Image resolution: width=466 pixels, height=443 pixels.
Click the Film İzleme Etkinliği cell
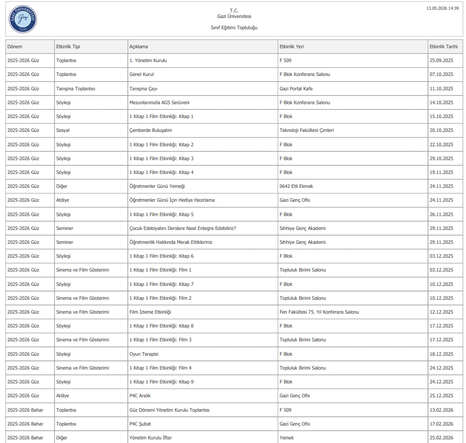tap(203, 312)
